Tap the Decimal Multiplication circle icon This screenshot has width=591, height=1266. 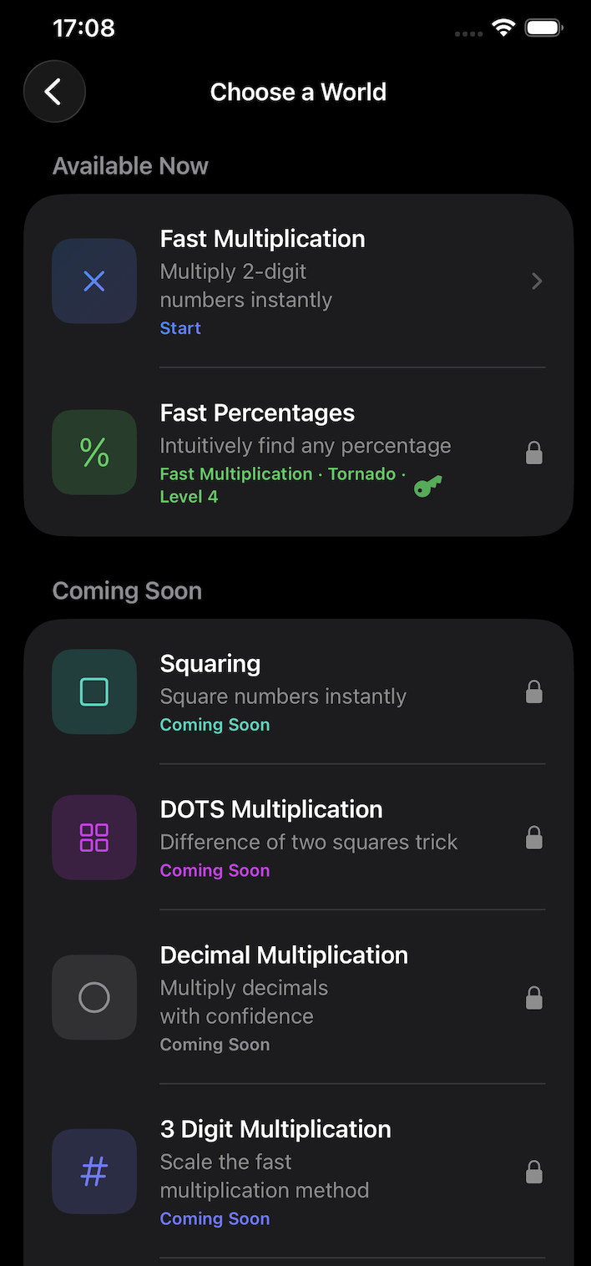point(94,997)
